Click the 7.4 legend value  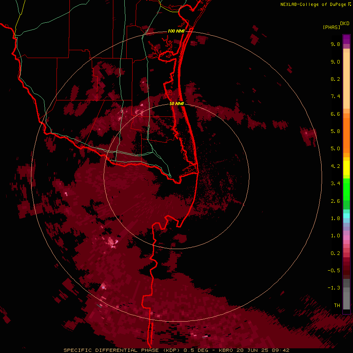point(335,96)
